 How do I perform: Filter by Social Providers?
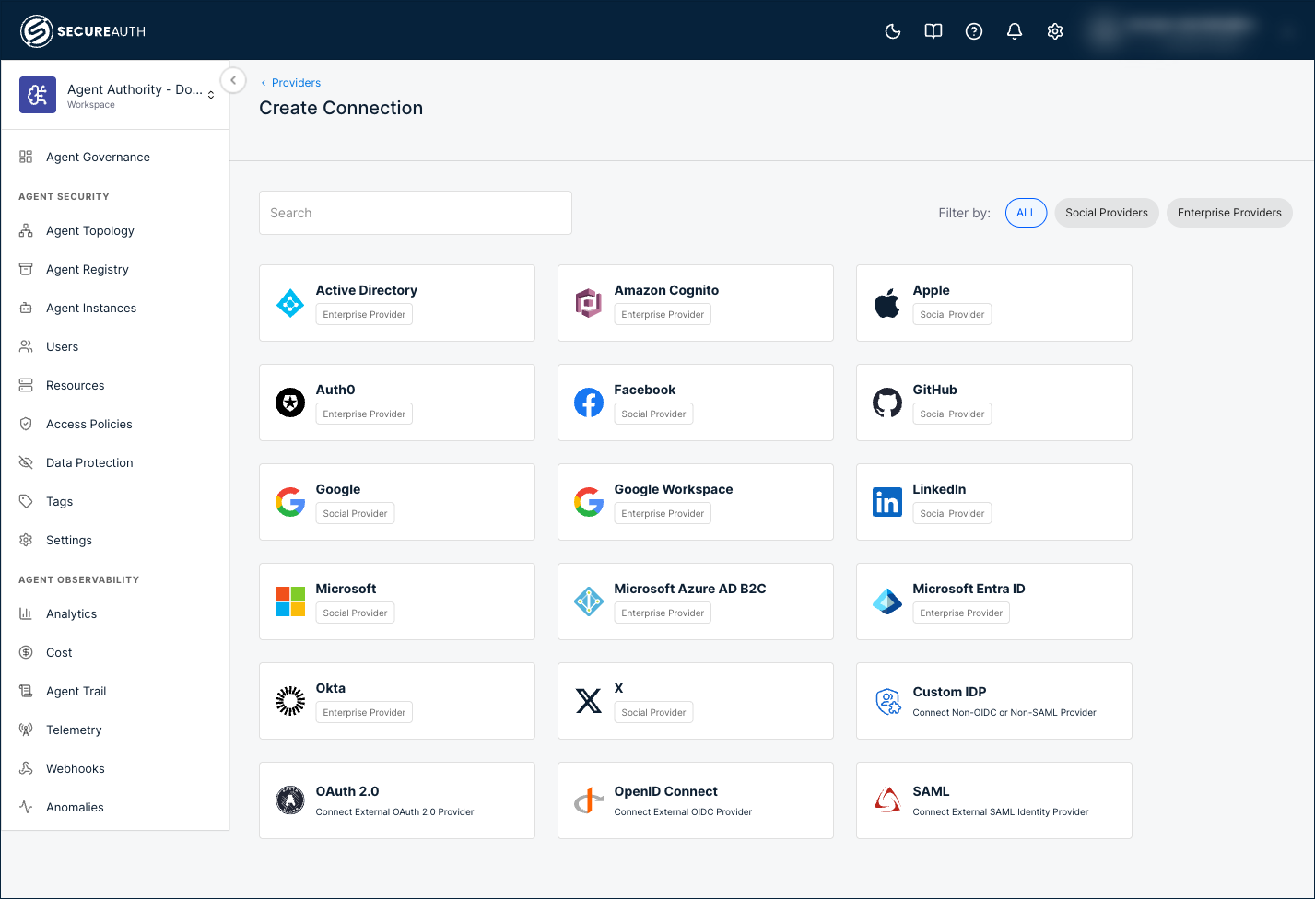coord(1106,213)
